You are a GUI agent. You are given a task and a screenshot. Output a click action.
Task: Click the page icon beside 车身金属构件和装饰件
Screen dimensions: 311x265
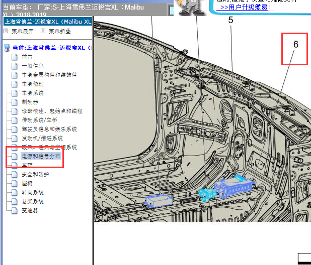[x=14, y=75]
